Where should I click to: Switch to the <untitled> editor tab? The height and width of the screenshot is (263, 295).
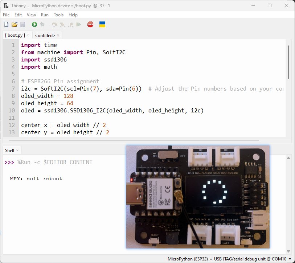pyautogui.click(x=45, y=36)
